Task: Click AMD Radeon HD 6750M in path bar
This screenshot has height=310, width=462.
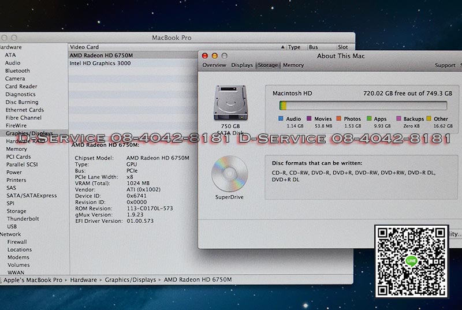Action: (198, 279)
